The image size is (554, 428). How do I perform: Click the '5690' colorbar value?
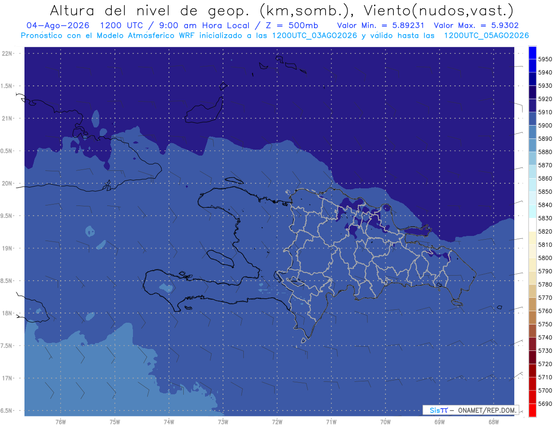[x=545, y=404]
